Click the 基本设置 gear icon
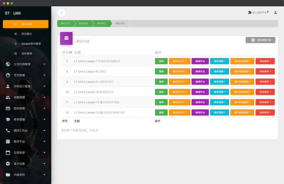The width and height of the screenshot is (284, 184). point(8,164)
